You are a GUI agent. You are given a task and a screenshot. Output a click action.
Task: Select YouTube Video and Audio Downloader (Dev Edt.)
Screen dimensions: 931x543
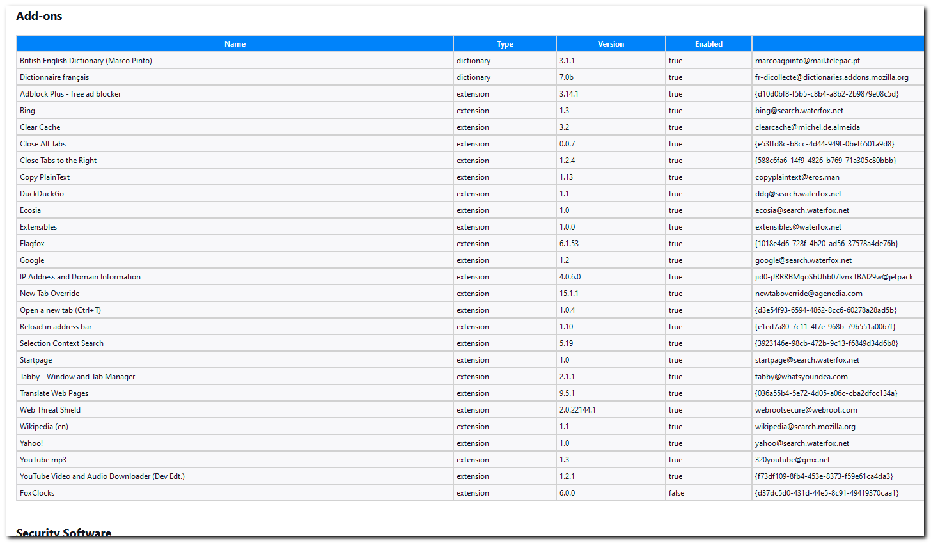(x=102, y=476)
